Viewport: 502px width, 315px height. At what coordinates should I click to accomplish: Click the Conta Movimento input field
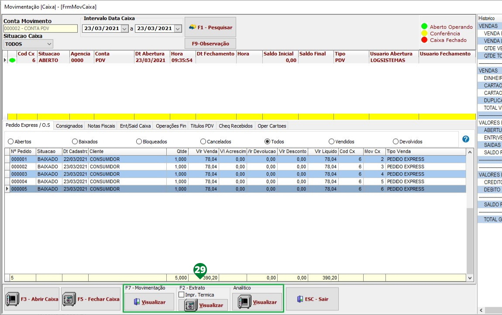pos(40,28)
